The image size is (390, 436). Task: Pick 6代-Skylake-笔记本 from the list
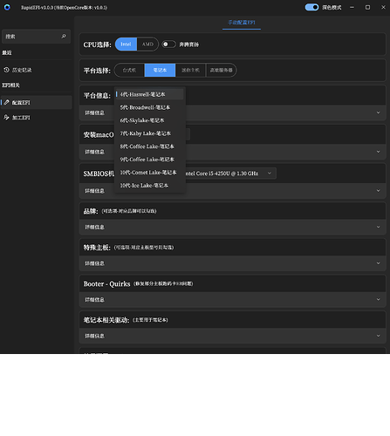pyautogui.click(x=150, y=120)
